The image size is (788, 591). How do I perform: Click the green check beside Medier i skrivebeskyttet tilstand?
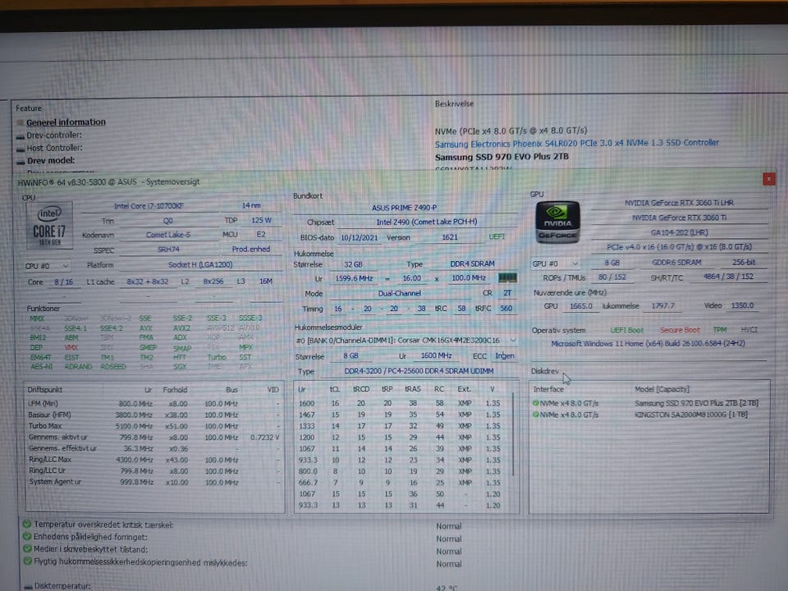(x=27, y=549)
